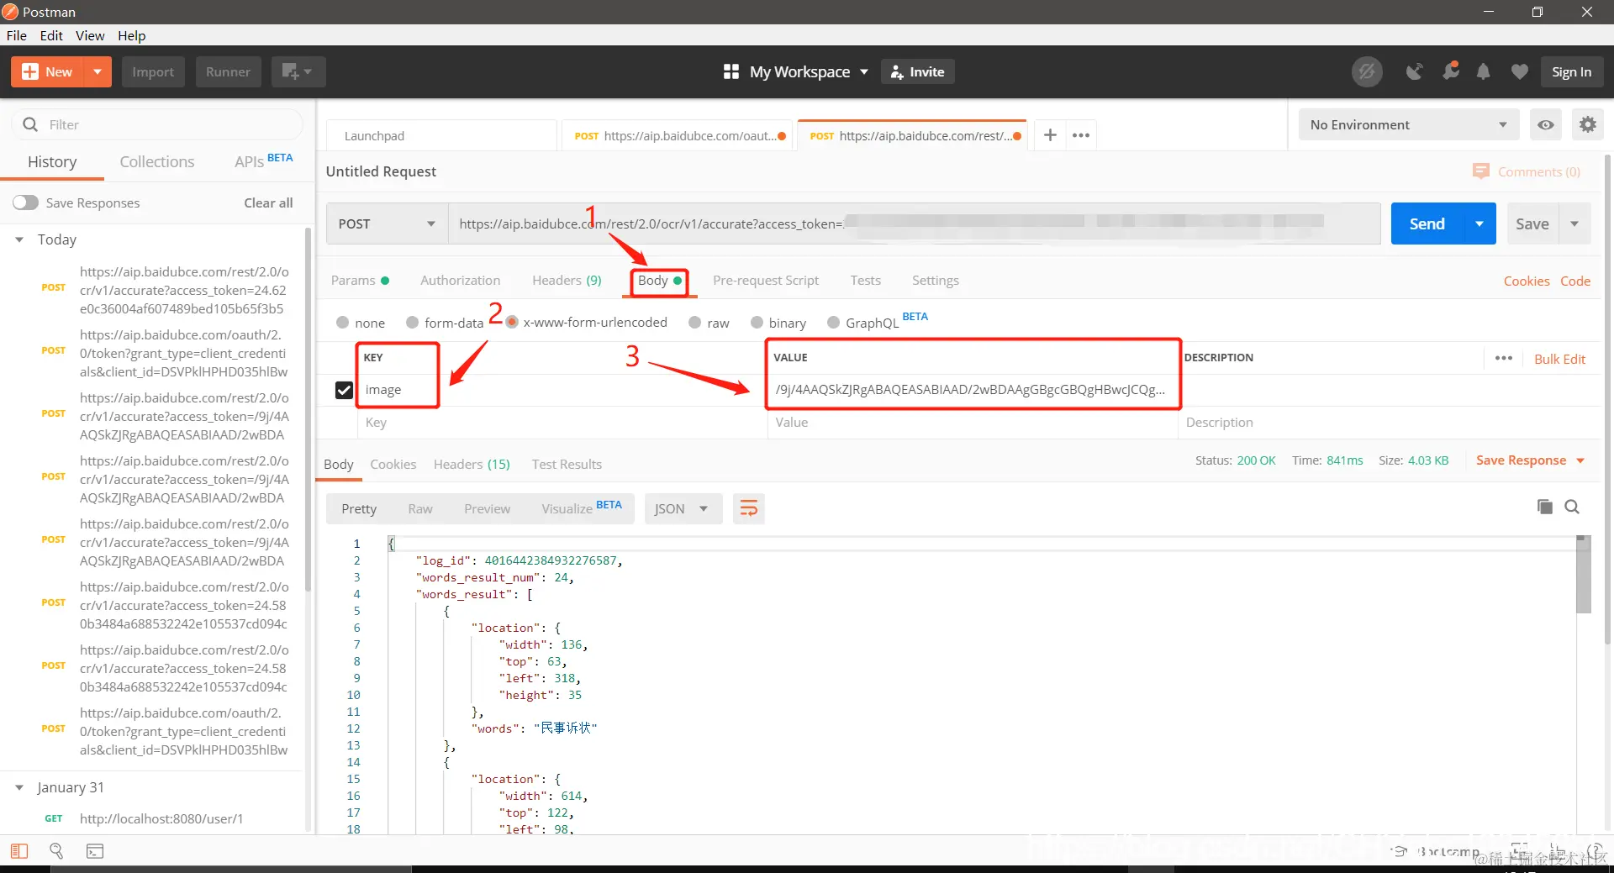Open Save button dropdown arrow
1614x873 pixels.
pos(1574,224)
